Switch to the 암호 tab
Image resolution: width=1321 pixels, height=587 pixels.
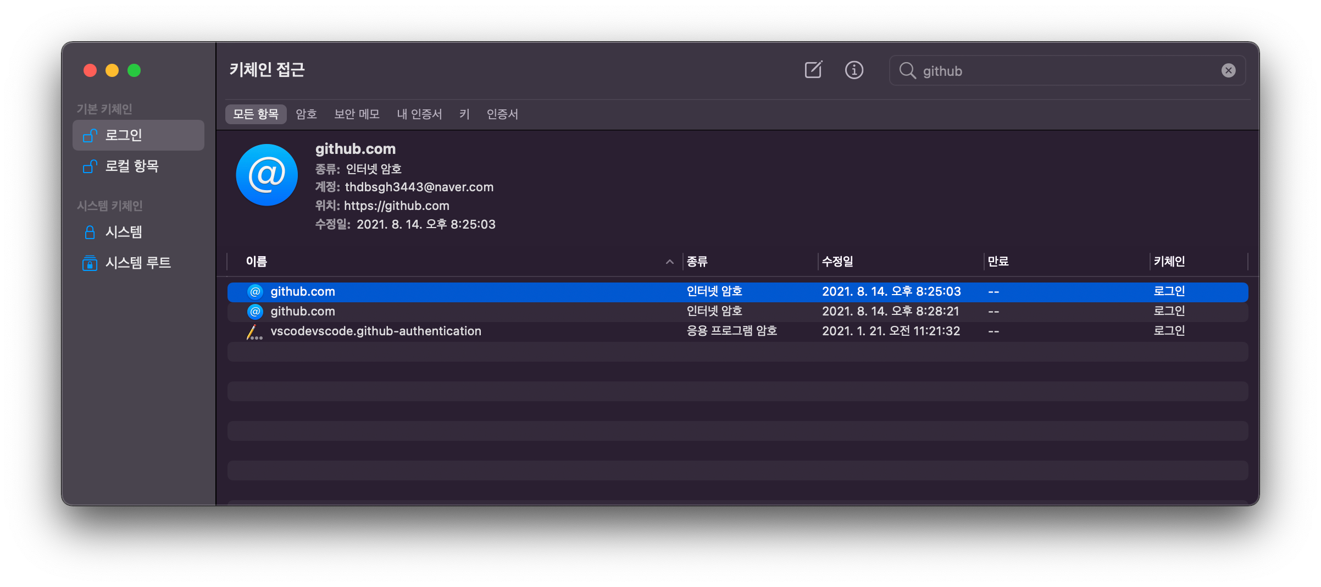[x=306, y=114]
